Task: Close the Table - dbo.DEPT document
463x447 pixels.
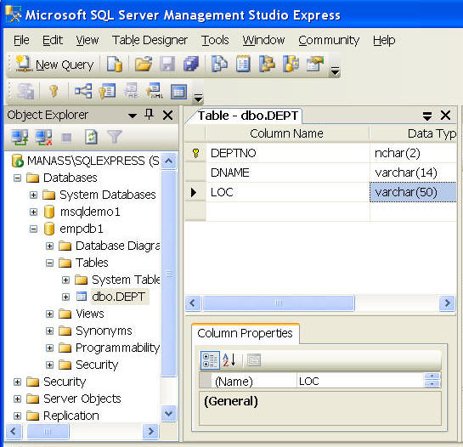Action: point(445,115)
